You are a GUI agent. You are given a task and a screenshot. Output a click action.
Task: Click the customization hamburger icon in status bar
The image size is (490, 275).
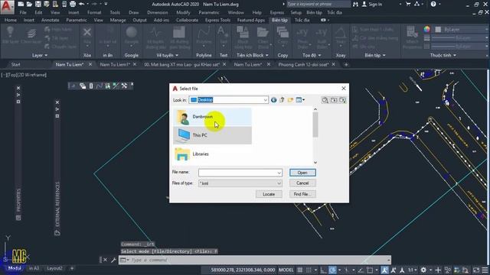coord(485,270)
